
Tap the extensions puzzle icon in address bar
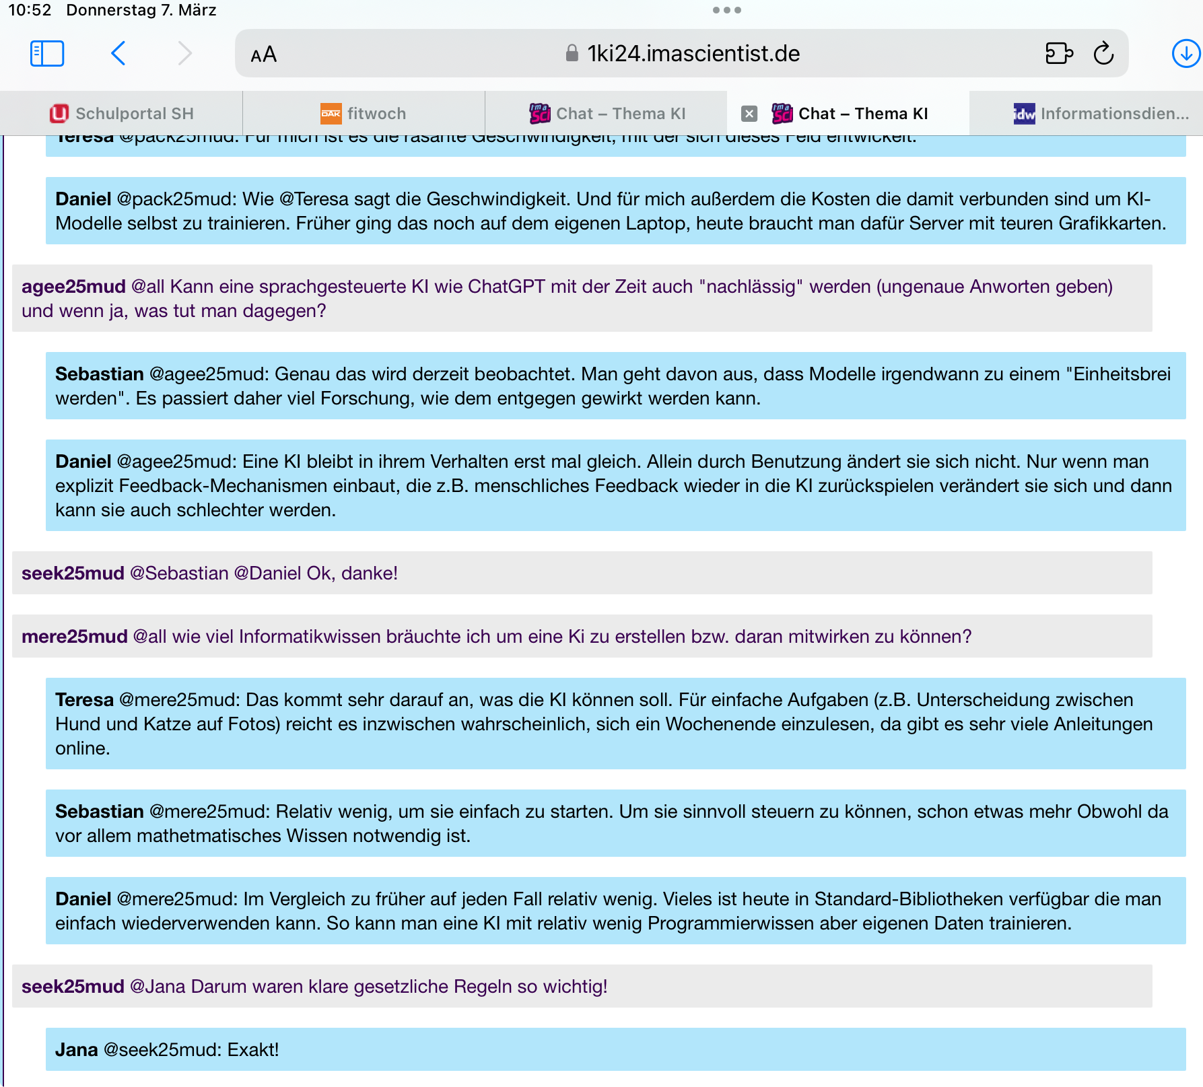coord(1059,53)
